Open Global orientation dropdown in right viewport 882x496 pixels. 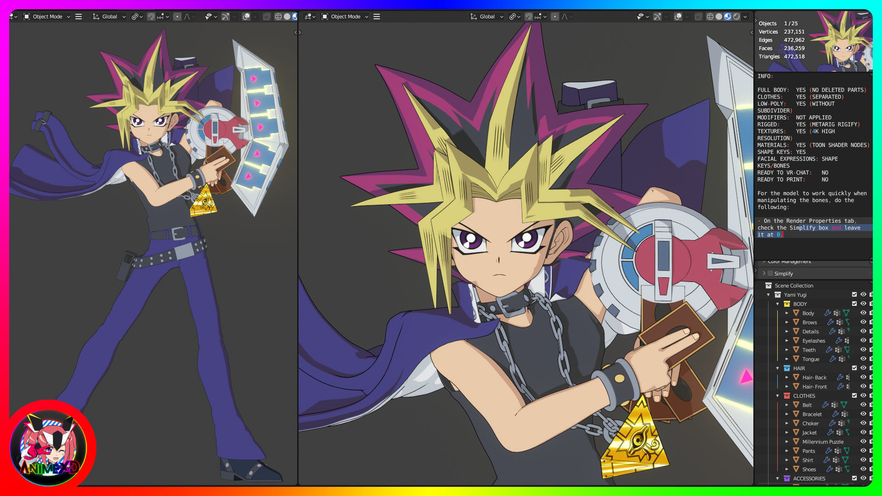(x=487, y=17)
